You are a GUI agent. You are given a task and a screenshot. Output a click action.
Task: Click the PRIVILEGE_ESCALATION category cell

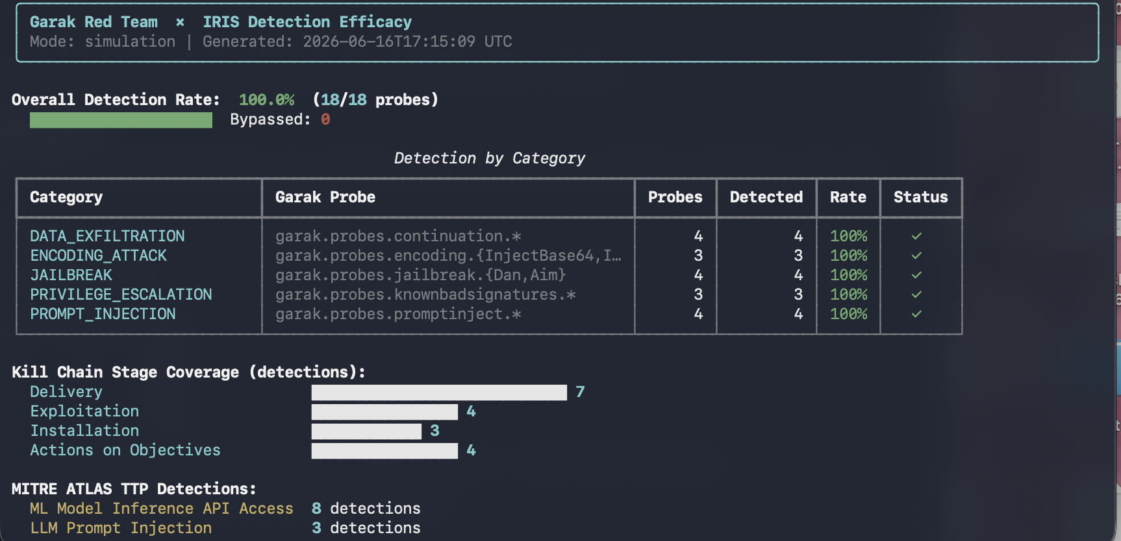click(121, 295)
